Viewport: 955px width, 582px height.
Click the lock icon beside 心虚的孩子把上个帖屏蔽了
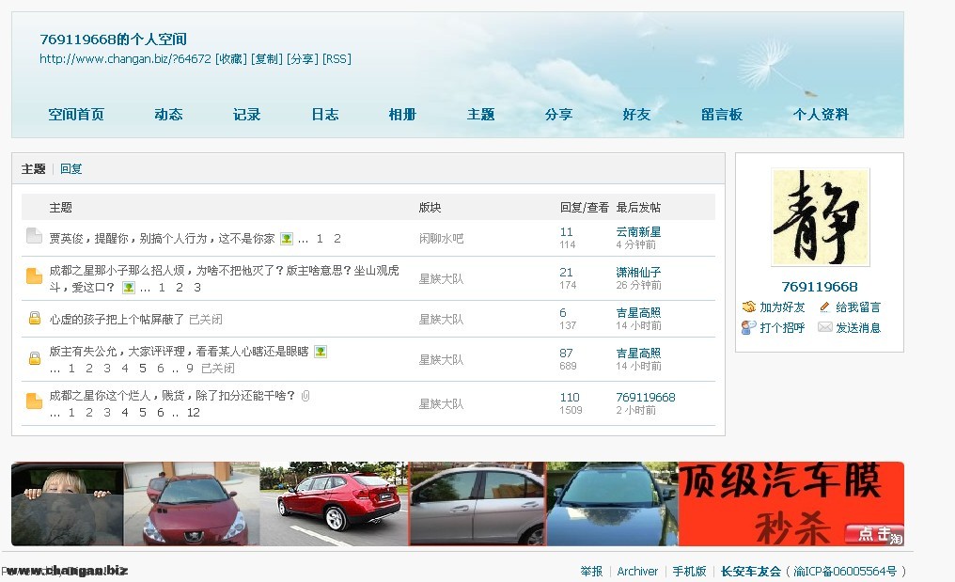coord(34,319)
